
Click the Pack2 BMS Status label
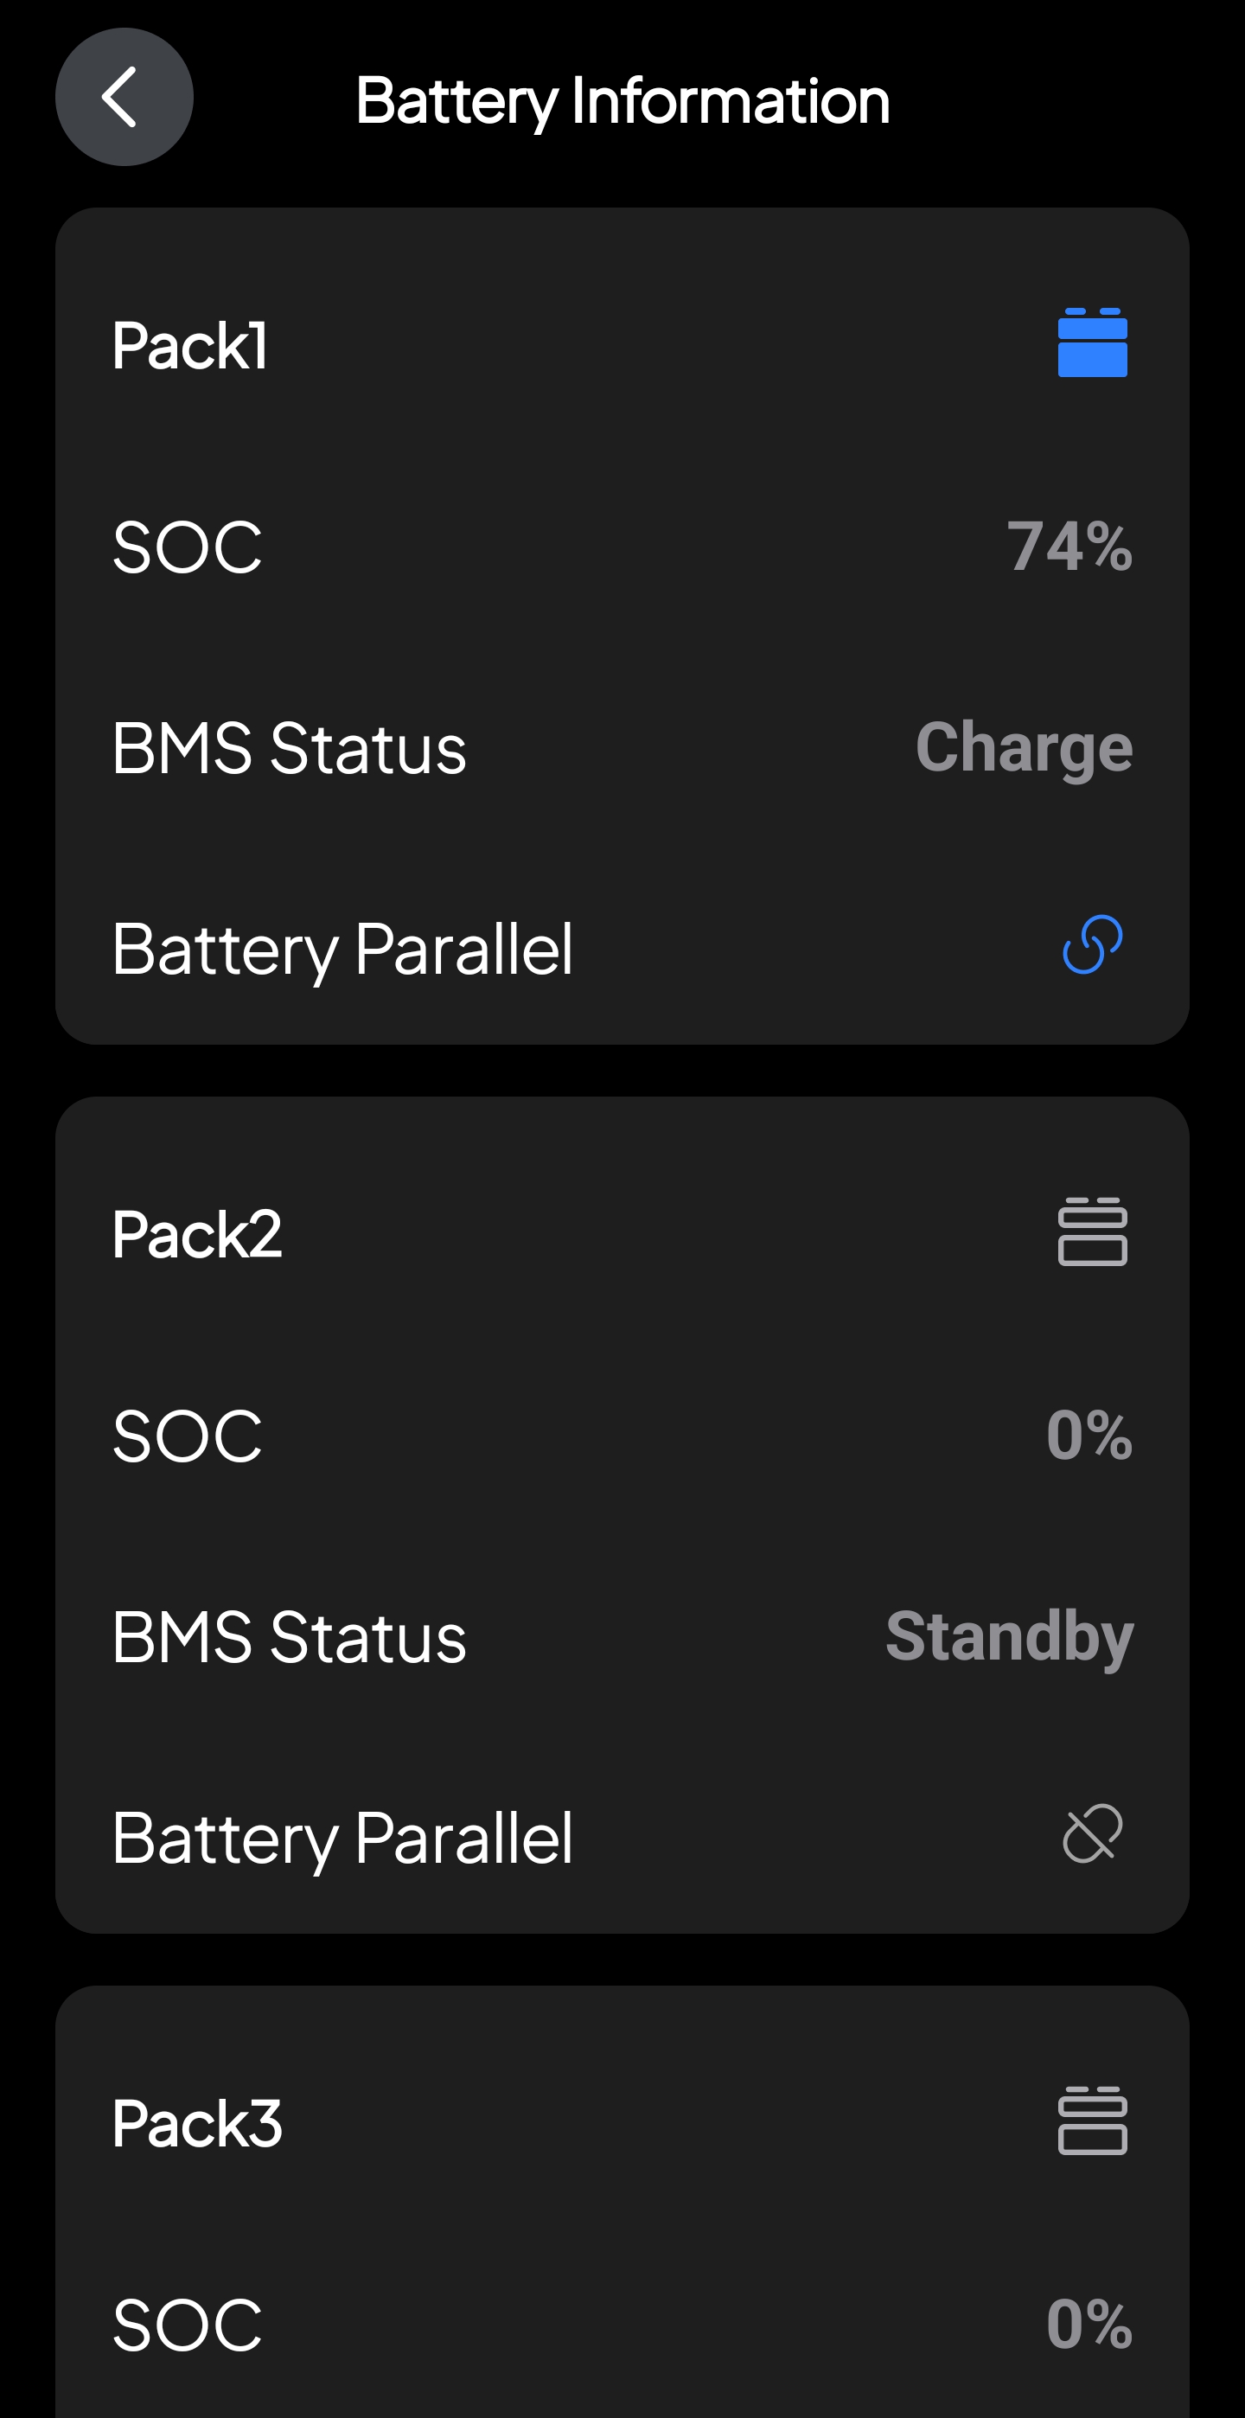click(289, 1637)
